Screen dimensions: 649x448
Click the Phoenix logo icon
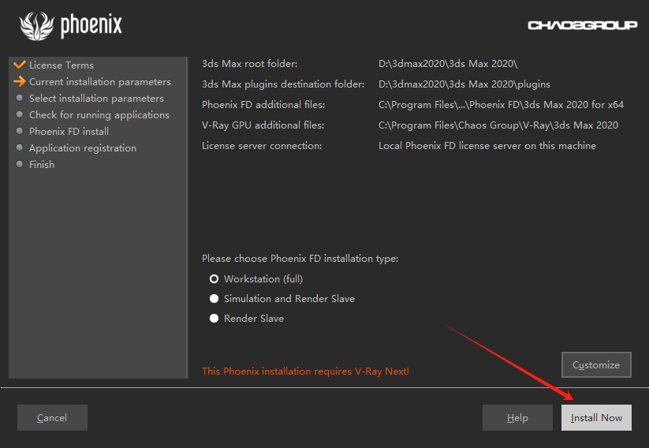click(37, 26)
